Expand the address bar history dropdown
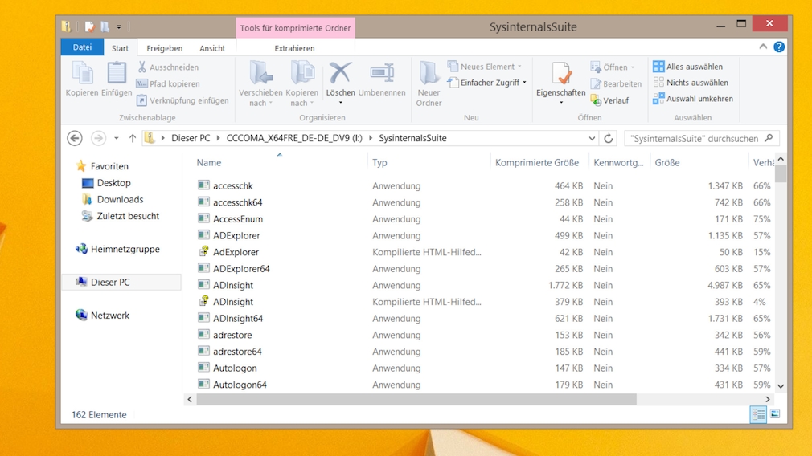Image resolution: width=812 pixels, height=456 pixels. (x=592, y=138)
